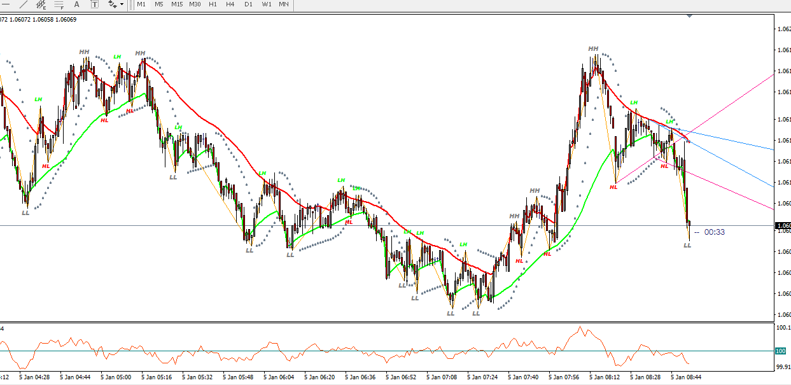The height and width of the screenshot is (385, 791).
Task: Switch to M15 timeframe
Action: (177, 4)
